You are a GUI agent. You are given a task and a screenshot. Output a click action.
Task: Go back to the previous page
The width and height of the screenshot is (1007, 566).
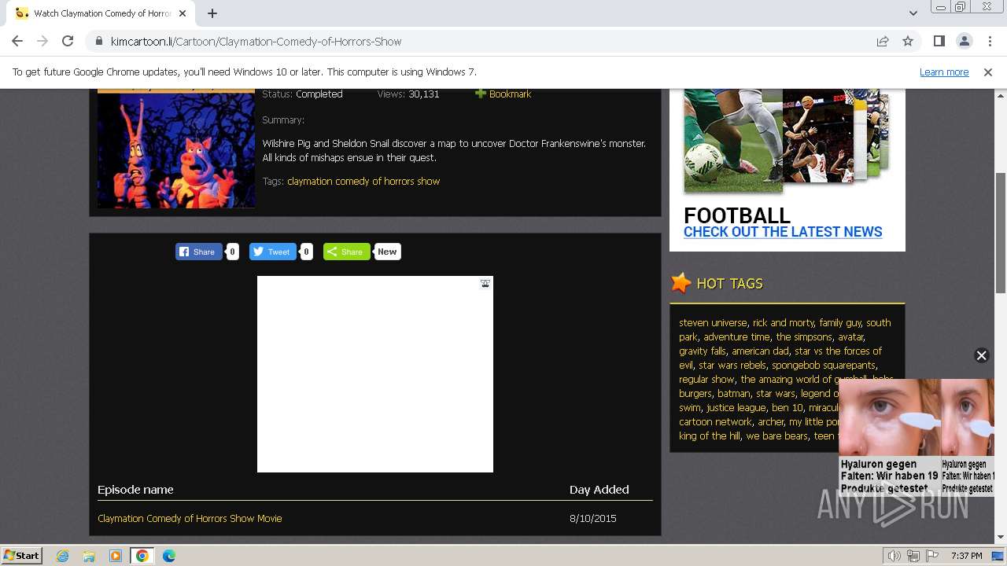coord(17,41)
